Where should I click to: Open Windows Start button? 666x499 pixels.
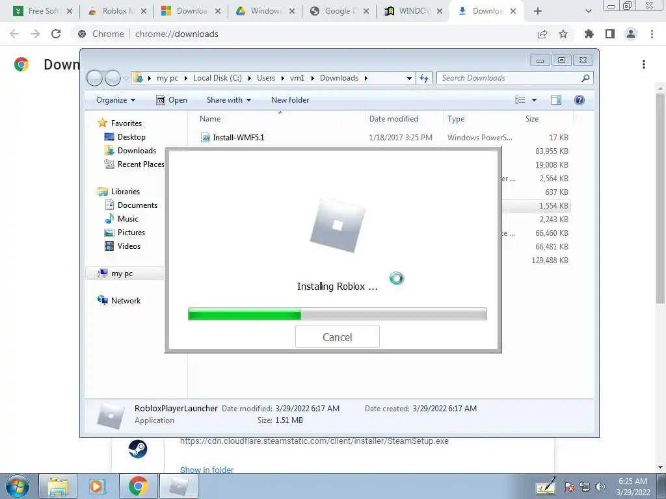[17, 486]
